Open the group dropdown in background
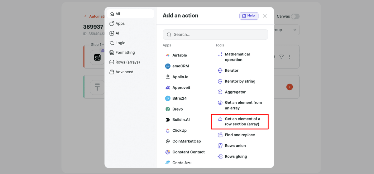Viewport: 374px width, 174px height. (x=287, y=30)
